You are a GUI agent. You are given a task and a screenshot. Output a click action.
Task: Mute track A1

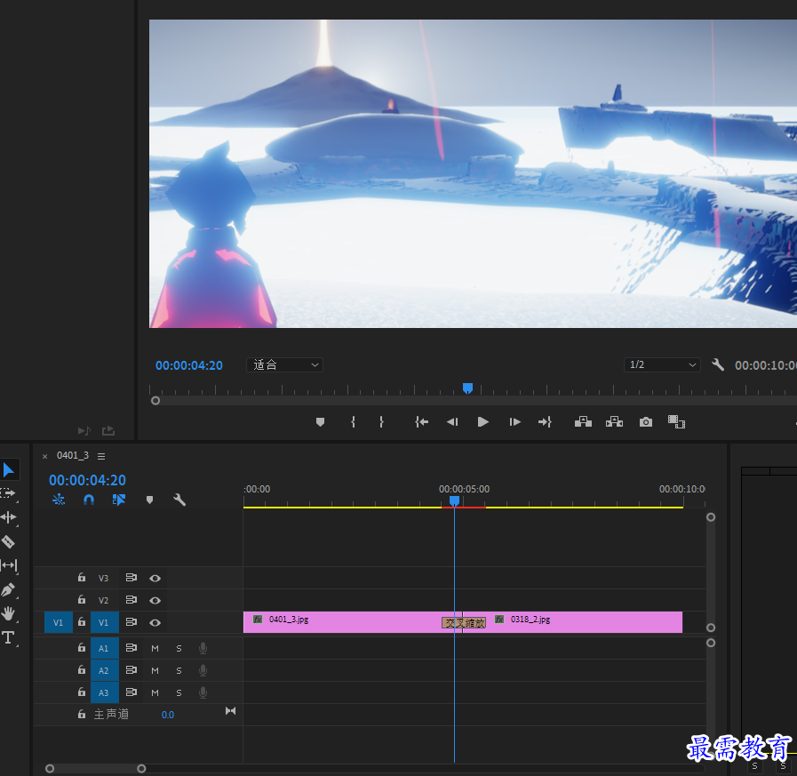[x=155, y=648]
